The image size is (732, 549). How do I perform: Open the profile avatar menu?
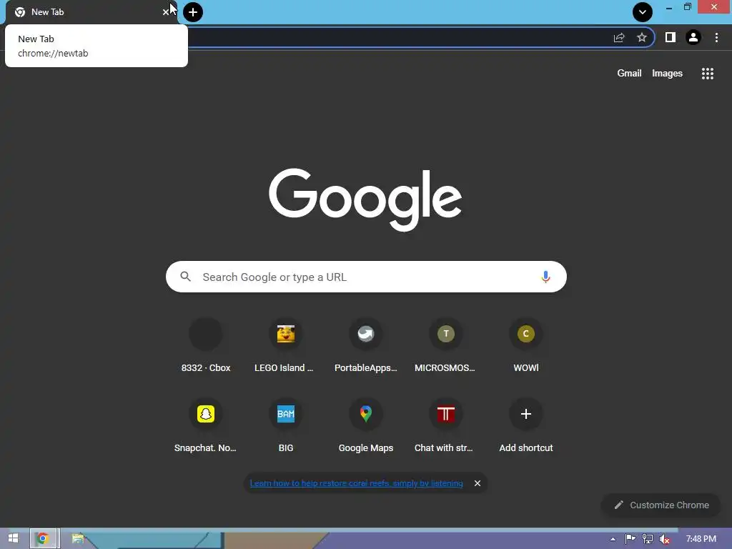pos(693,37)
